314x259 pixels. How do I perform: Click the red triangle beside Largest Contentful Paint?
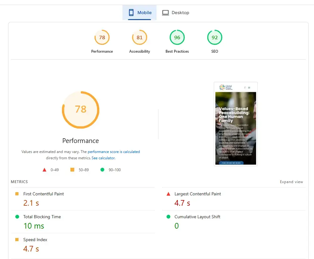coord(168,194)
